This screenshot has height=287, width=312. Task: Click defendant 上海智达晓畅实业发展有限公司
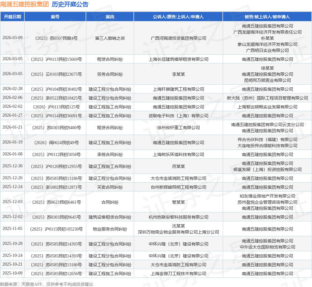[x=268, y=107]
